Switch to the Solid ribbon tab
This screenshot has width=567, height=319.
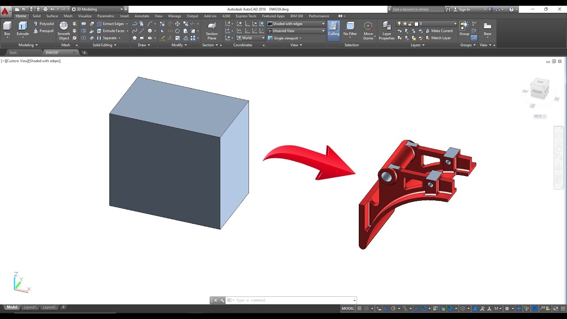coord(36,16)
